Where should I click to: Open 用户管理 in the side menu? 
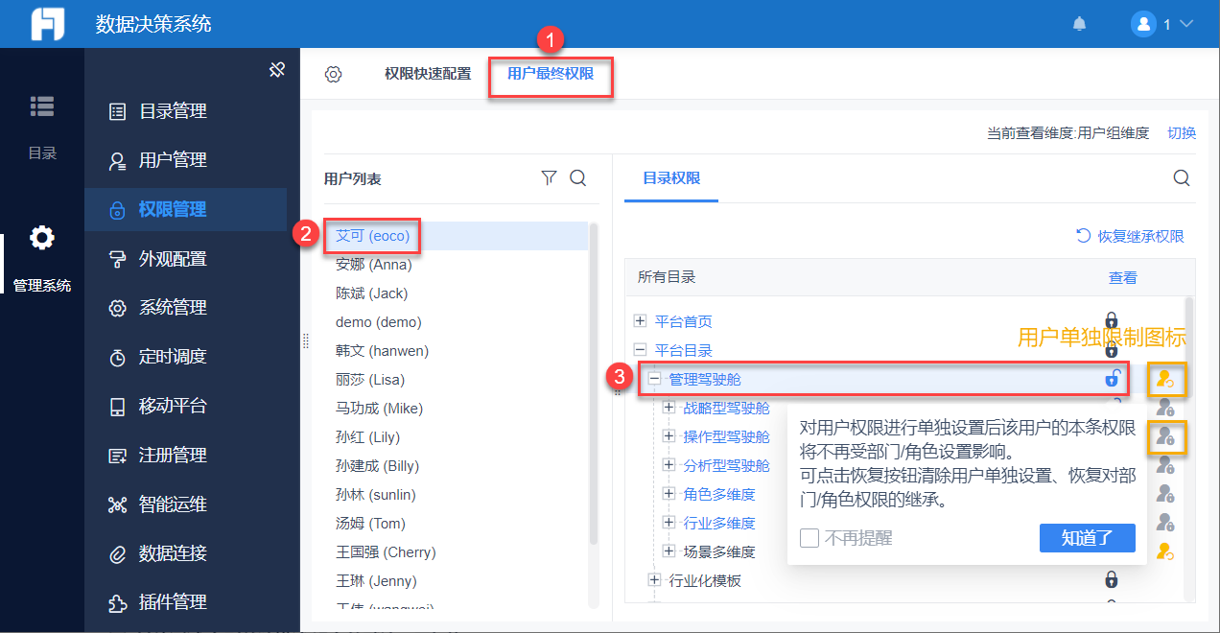point(173,160)
